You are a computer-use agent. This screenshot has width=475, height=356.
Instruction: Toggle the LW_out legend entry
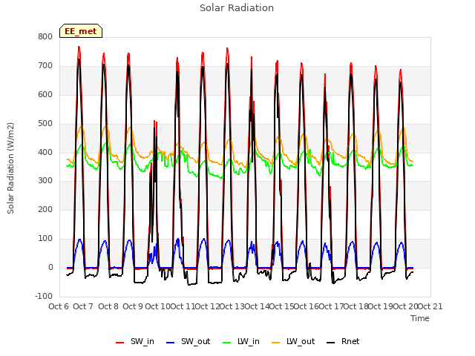(293, 342)
